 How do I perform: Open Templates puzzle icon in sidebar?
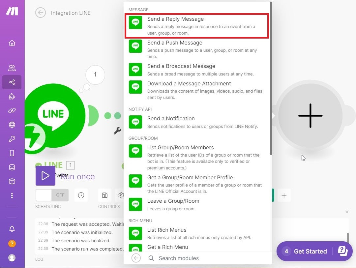pos(12,97)
